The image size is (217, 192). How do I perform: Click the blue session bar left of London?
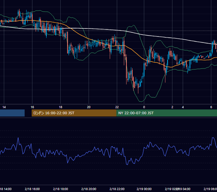(x=12, y=113)
